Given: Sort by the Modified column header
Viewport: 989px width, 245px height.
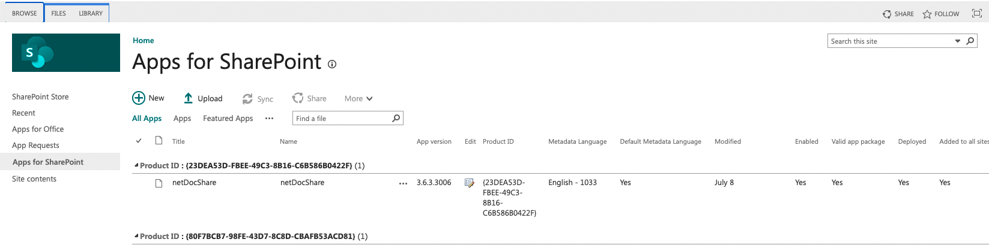Looking at the screenshot, I should [x=728, y=141].
